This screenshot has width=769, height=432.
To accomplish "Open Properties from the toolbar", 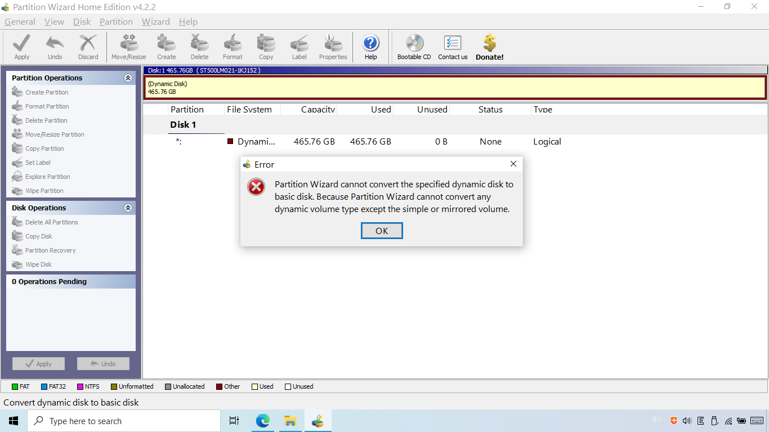I will click(333, 47).
